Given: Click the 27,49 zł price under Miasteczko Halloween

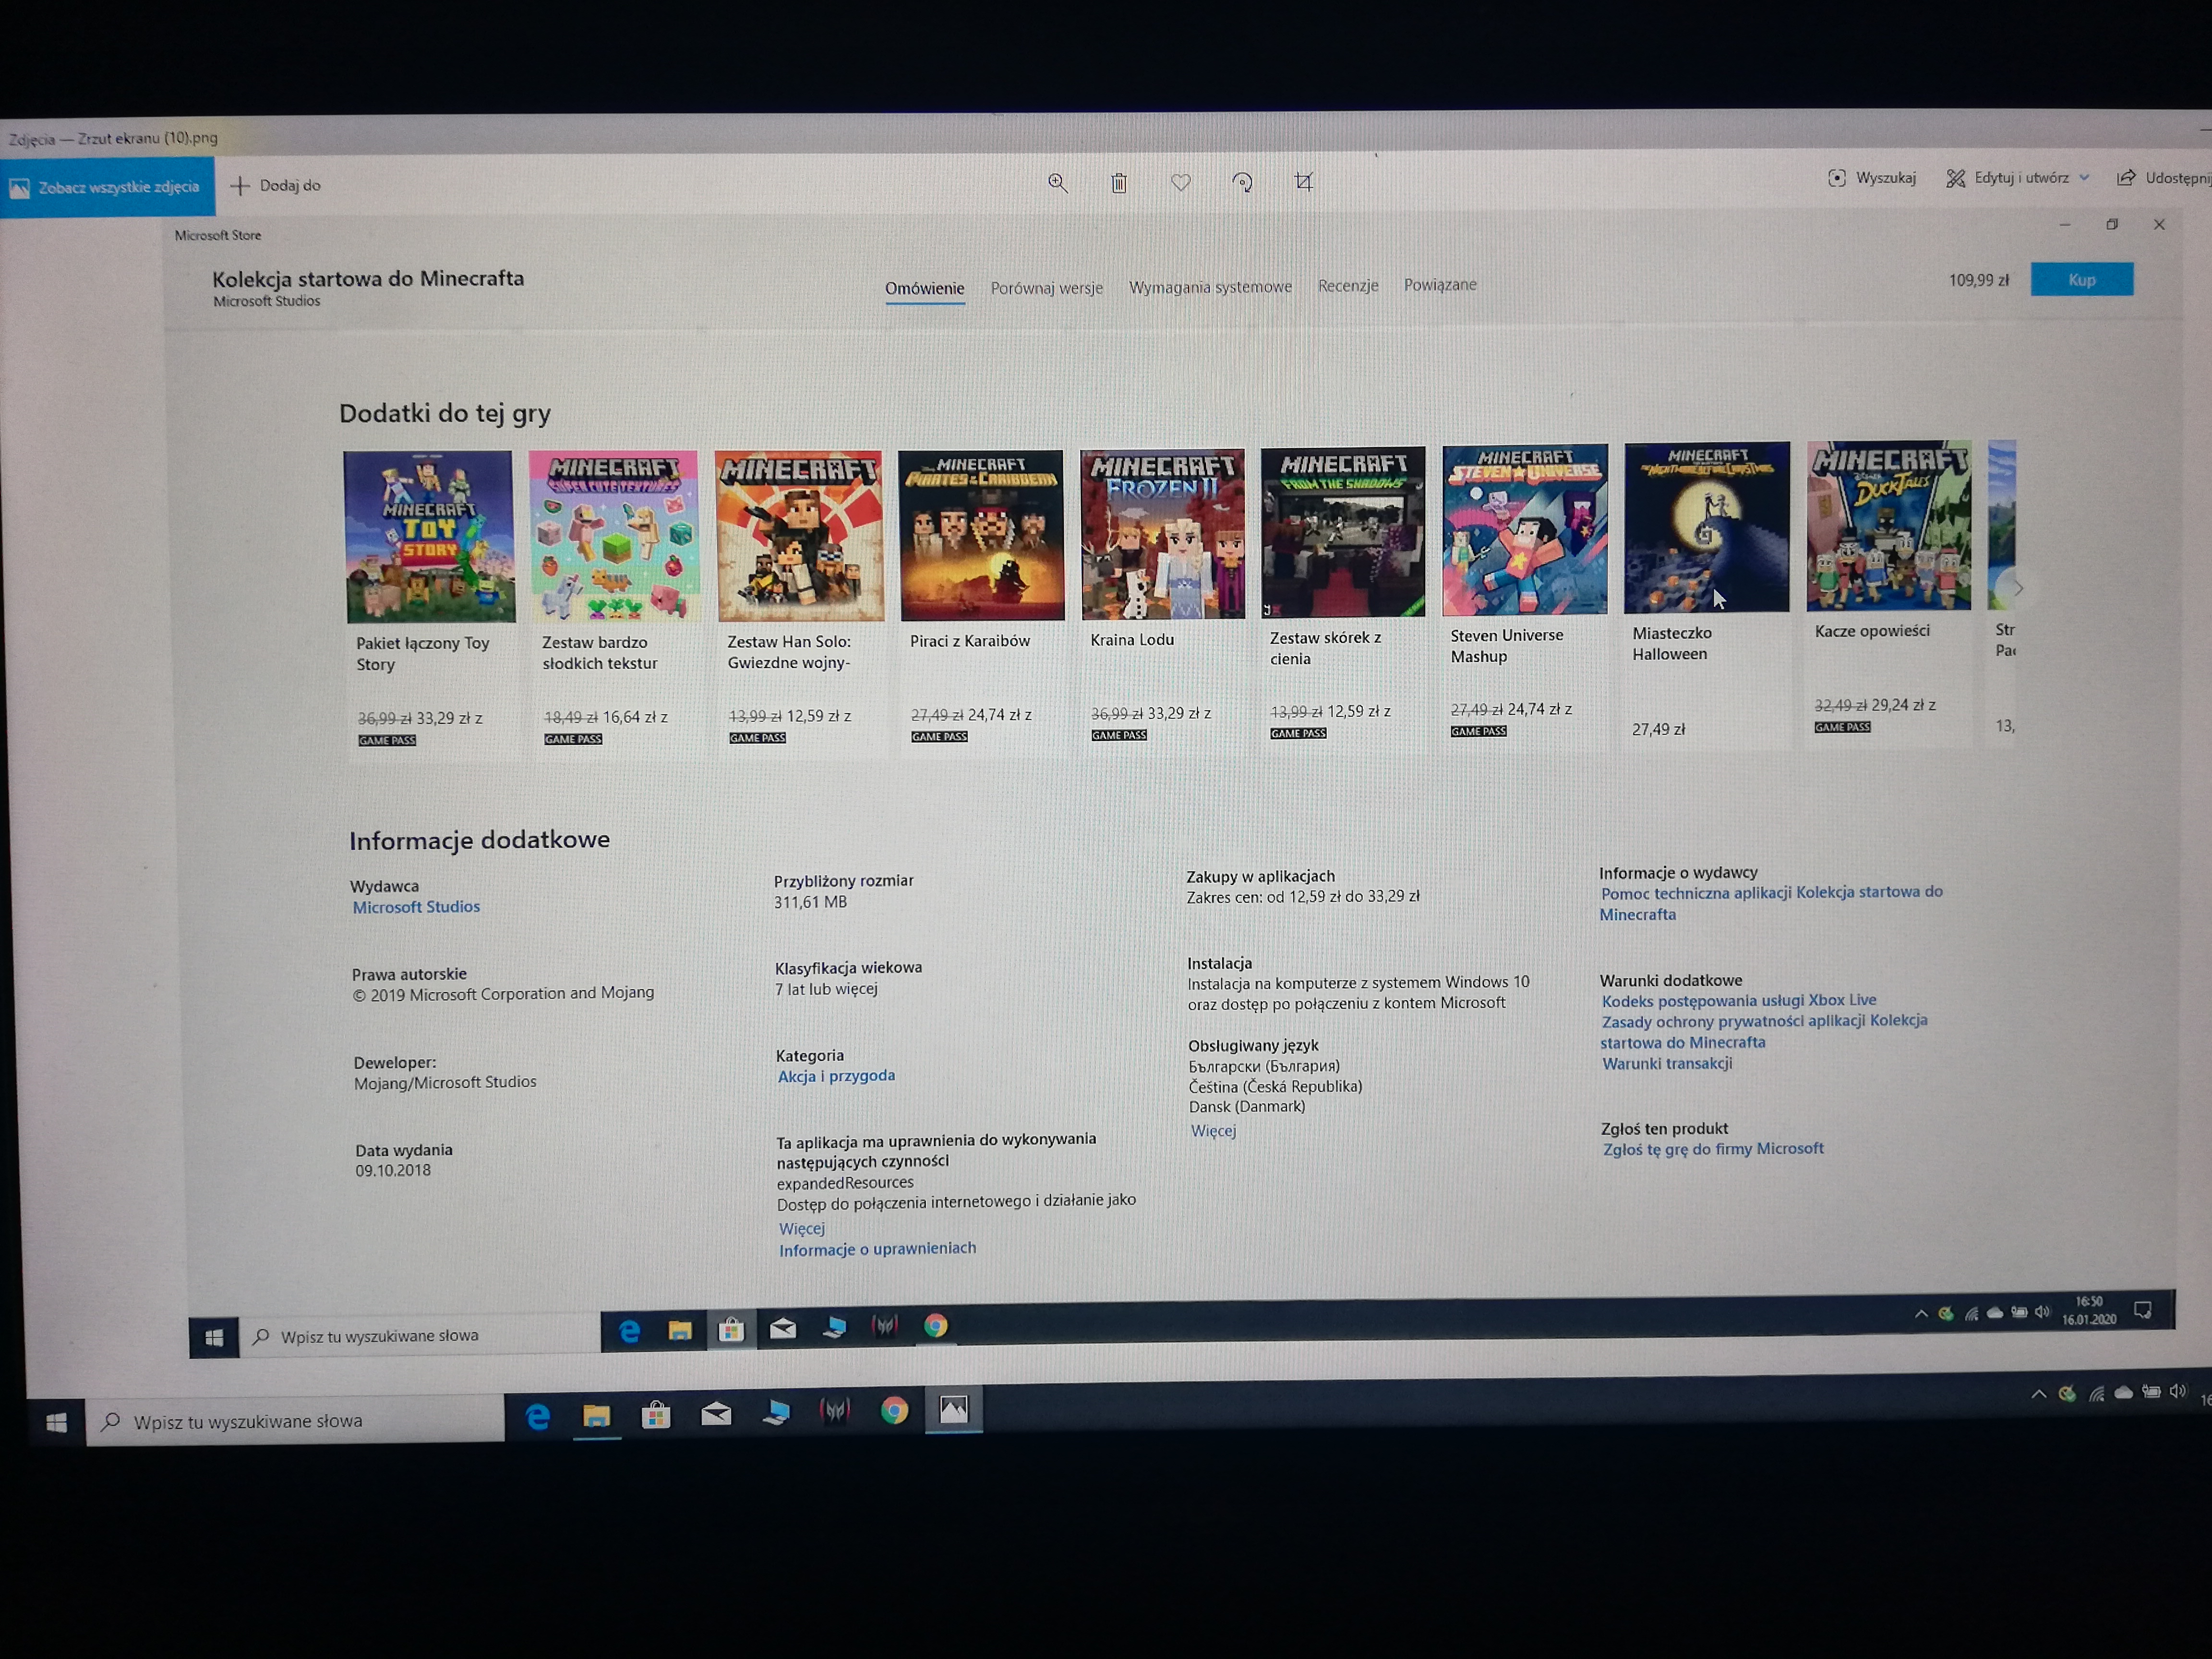Looking at the screenshot, I should click(x=1658, y=730).
